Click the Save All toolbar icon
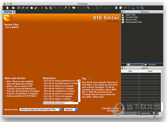The width and height of the screenshot is (167, 122). 27,8
